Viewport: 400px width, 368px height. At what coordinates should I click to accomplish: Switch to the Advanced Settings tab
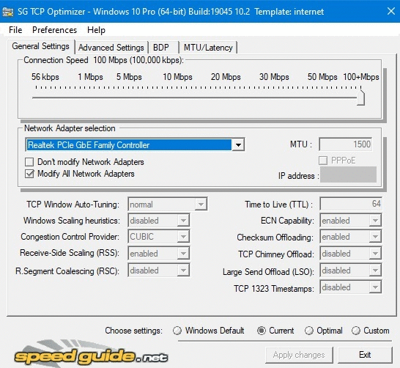tap(111, 48)
